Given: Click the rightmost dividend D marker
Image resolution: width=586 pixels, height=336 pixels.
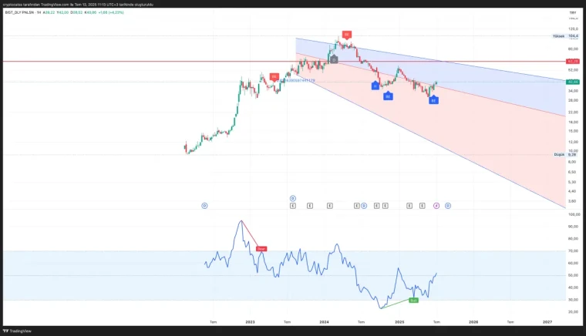Looking at the screenshot, I should [448, 206].
